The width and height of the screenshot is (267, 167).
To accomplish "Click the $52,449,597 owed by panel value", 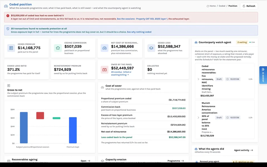I will (x=122, y=68).
